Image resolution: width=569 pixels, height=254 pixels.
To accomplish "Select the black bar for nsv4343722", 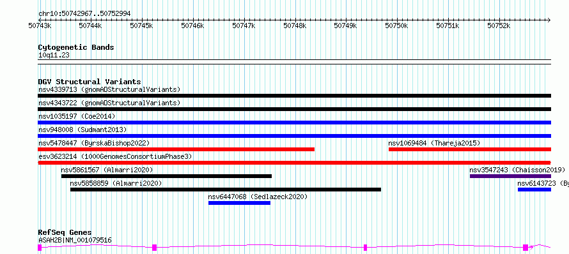I will pos(294,109).
